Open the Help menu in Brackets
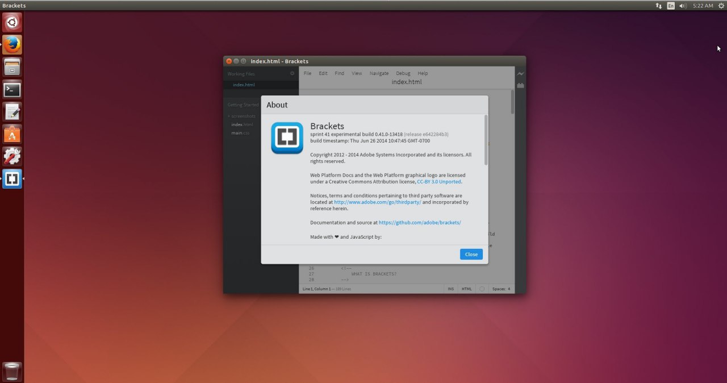Screen dimensions: 727x383 click(423, 73)
